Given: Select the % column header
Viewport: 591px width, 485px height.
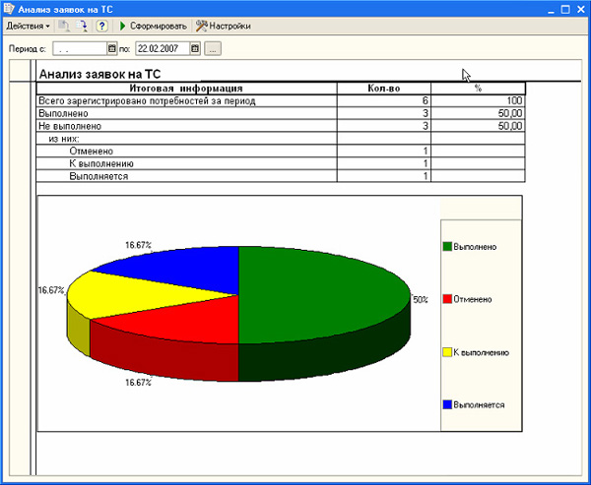Looking at the screenshot, I should 478,89.
